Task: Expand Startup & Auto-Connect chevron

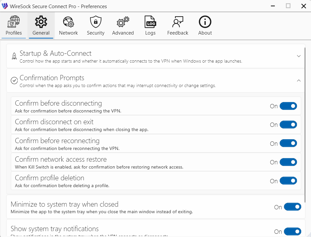Action: coord(299,56)
